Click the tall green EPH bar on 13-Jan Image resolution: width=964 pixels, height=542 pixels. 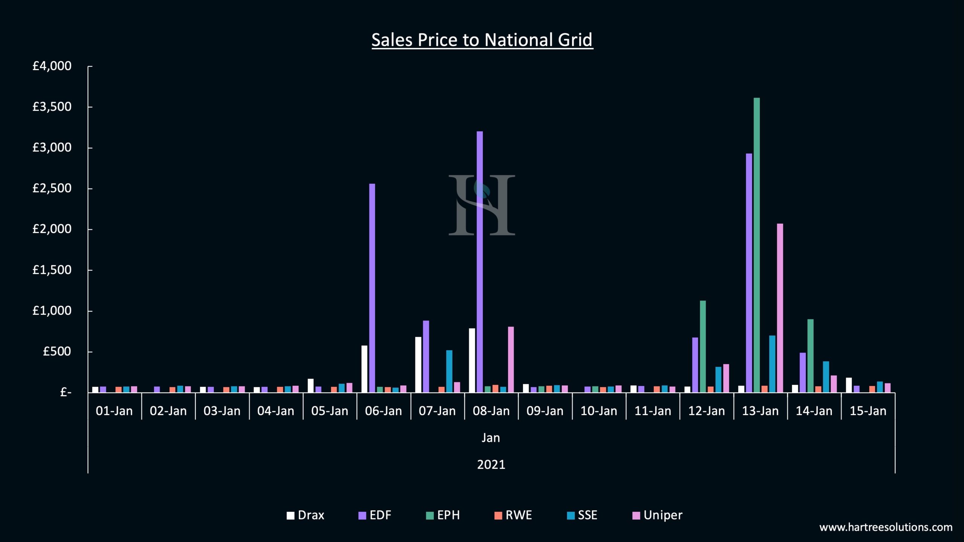[x=757, y=245]
